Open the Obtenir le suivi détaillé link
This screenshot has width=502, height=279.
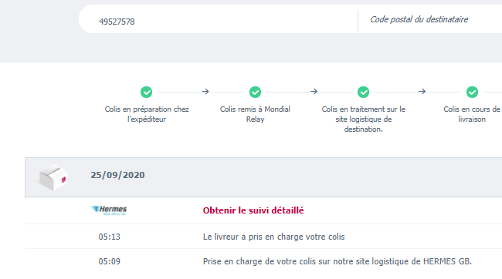(x=253, y=210)
